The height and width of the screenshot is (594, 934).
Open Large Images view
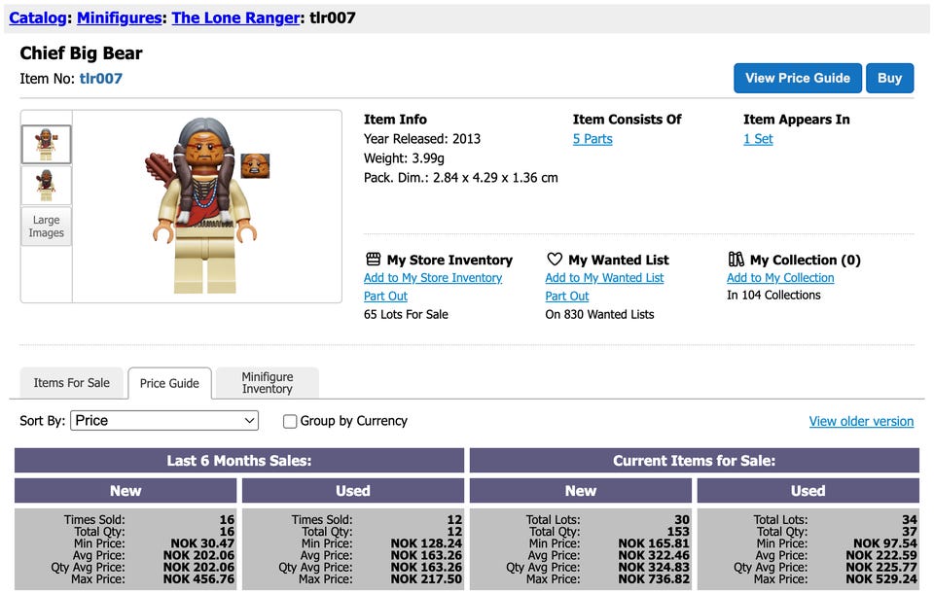click(x=47, y=227)
